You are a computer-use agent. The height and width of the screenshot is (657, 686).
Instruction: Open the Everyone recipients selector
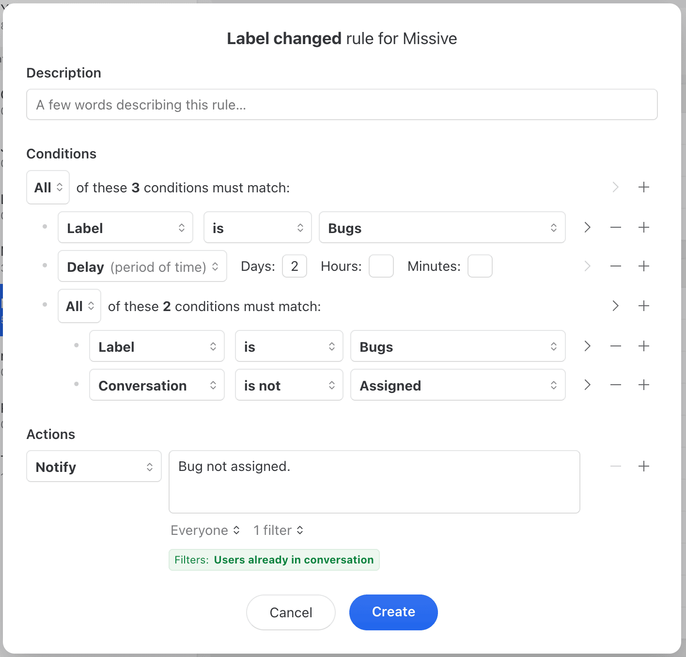pyautogui.click(x=205, y=531)
